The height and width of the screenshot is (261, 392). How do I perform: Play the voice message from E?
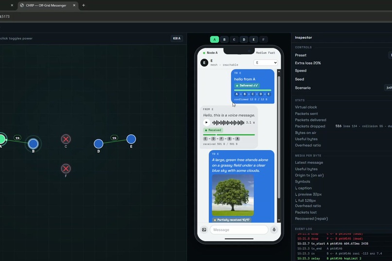(206, 122)
